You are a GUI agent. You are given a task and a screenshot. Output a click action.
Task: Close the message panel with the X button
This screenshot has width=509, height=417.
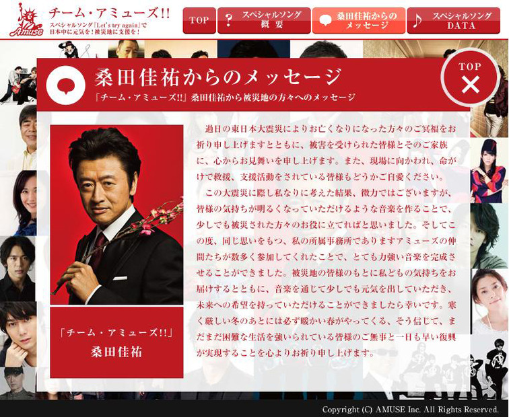pos(470,84)
